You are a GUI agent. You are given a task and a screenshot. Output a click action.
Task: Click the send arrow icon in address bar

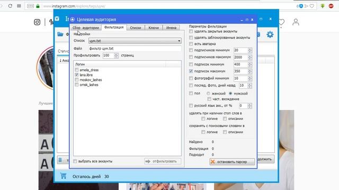pyautogui.click(x=306, y=6)
